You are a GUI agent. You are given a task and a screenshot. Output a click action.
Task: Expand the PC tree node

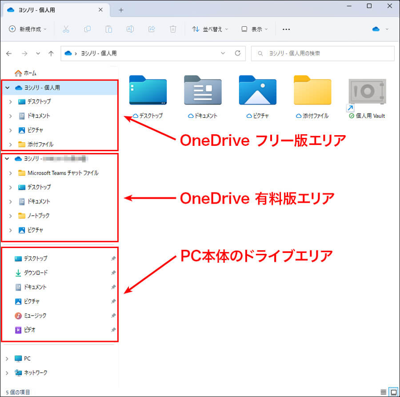point(7,359)
